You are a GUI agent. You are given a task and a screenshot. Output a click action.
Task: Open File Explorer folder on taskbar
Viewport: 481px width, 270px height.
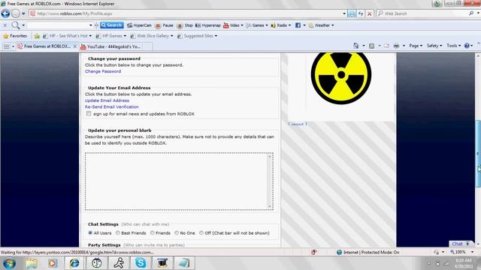[32, 263]
